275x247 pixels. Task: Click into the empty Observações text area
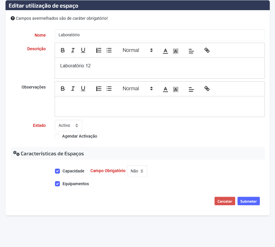pyautogui.click(x=160, y=107)
